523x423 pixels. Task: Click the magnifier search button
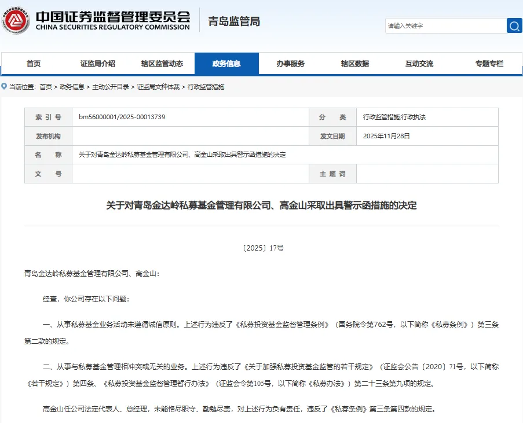click(x=514, y=25)
